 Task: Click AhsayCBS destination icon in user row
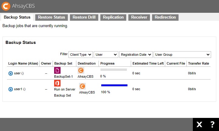81,70
